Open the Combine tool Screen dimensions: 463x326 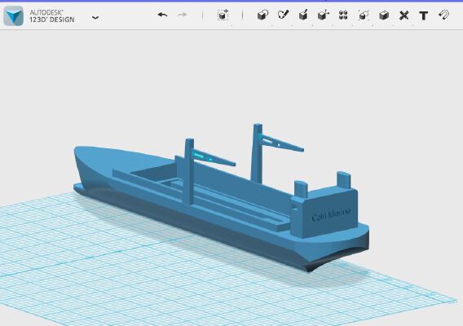click(384, 15)
